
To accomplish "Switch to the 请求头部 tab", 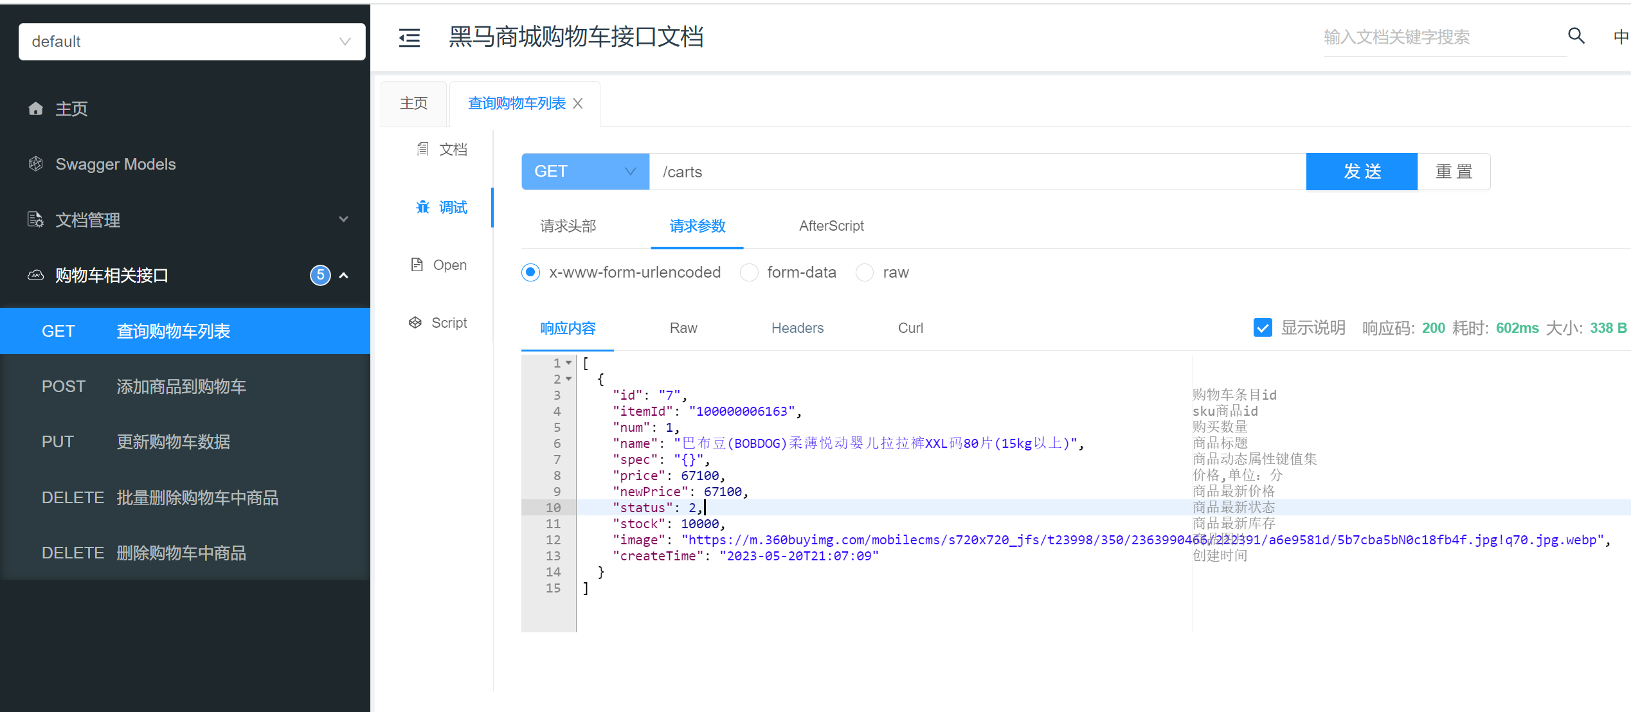I will pos(568,226).
